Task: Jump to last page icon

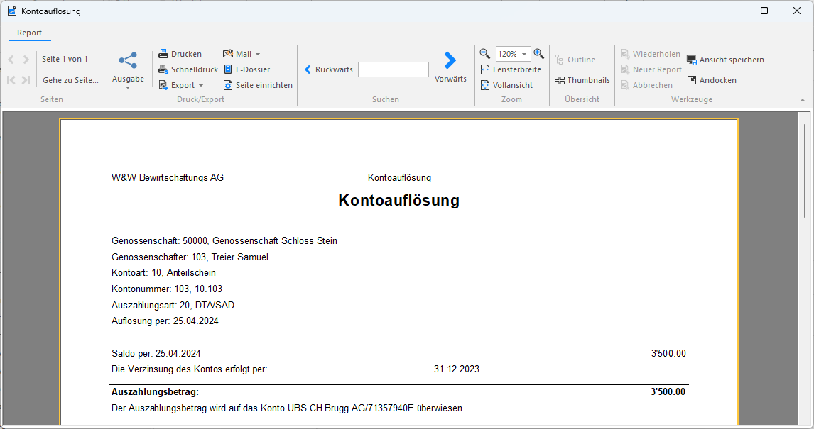Action: [x=26, y=80]
